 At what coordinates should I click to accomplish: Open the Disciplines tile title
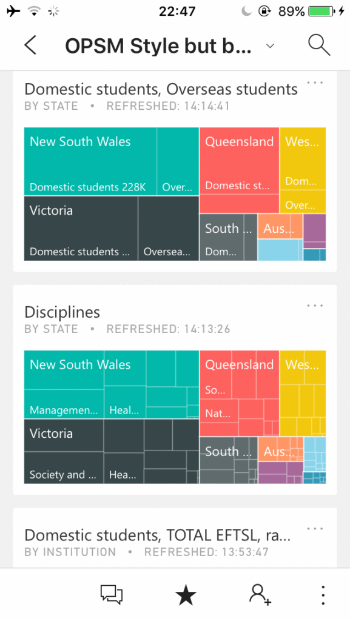[62, 312]
